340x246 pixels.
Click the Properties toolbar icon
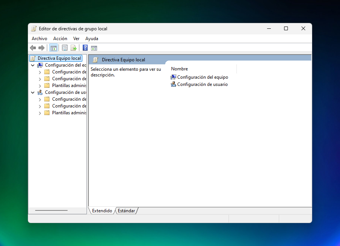pos(65,48)
